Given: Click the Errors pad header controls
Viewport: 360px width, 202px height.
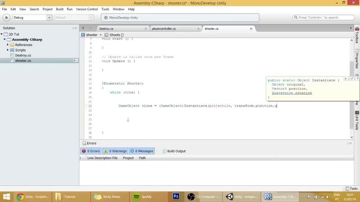Looking at the screenshot, I should 349,143.
